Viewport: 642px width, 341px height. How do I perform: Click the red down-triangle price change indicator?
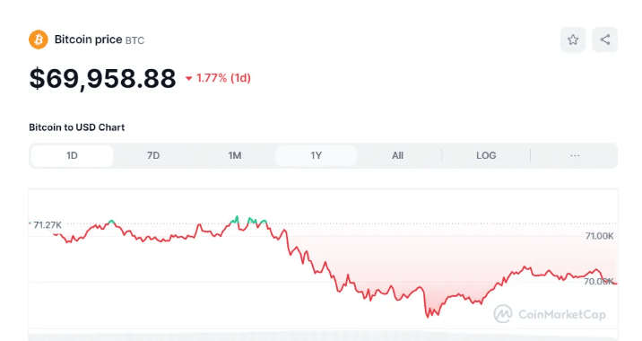pos(189,78)
